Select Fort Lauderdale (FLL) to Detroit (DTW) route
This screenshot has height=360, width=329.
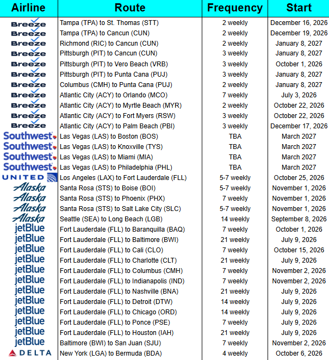point(116,302)
